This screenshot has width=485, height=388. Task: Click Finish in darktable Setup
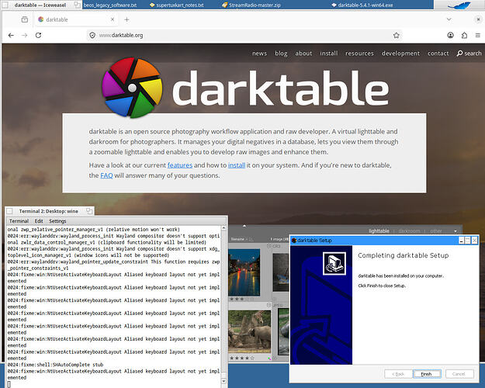(427, 374)
